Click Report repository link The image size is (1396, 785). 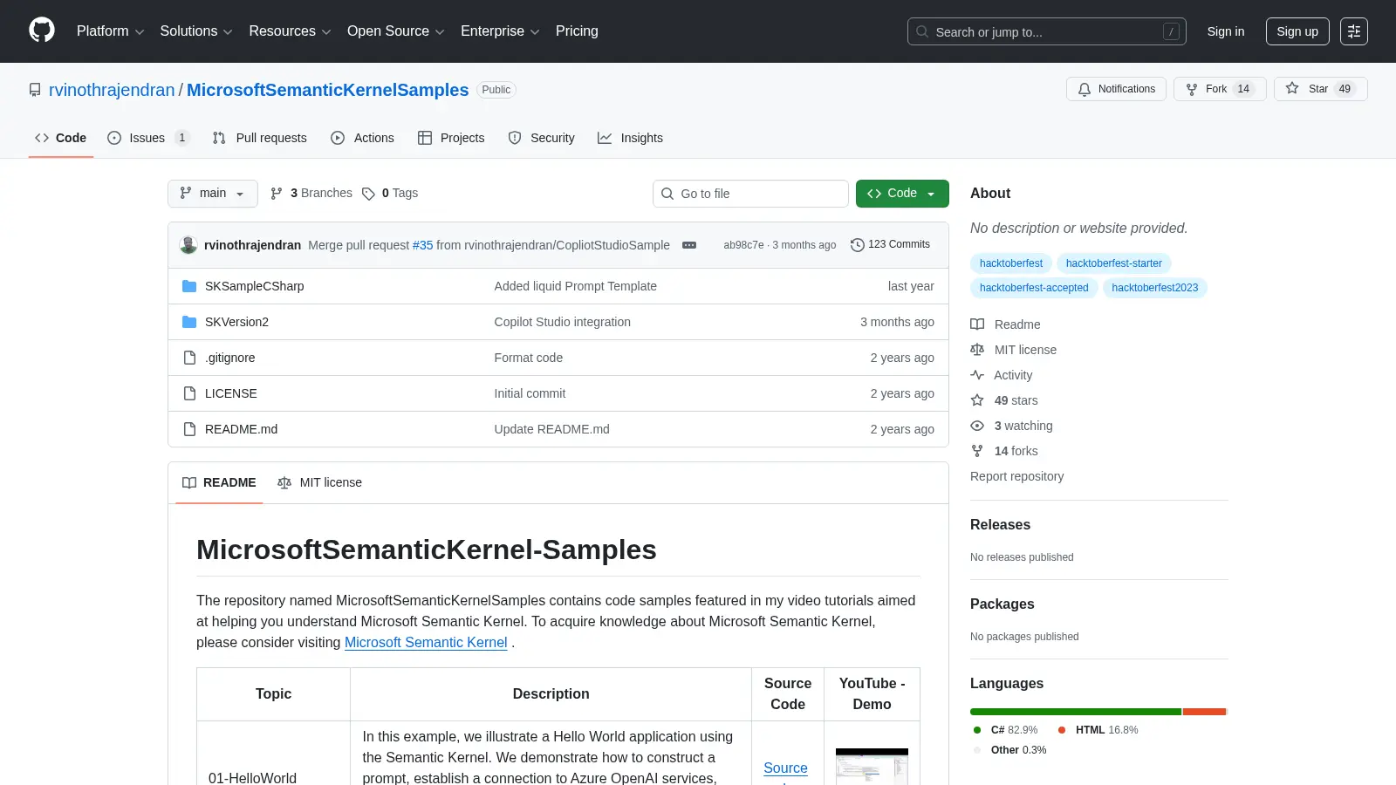1016,476
